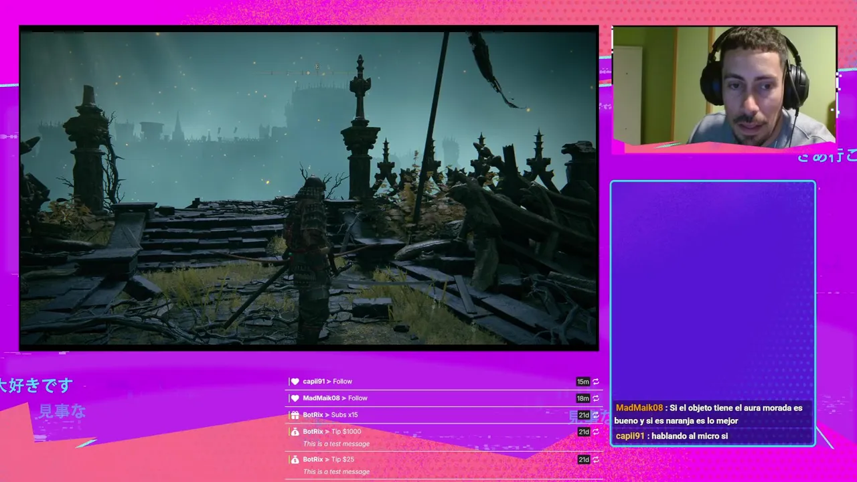Select the 'BotRix > Tip $25' event text
Screen dimensions: 857x482
pyautogui.click(x=328, y=459)
